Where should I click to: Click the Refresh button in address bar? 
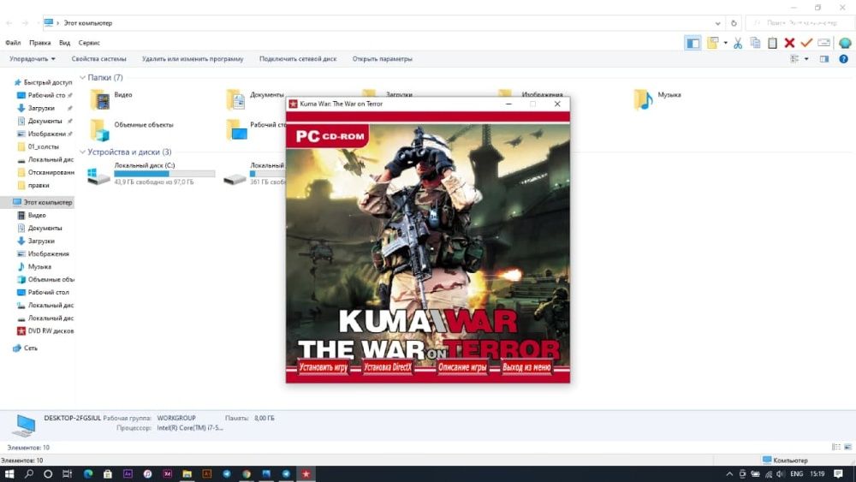734,23
